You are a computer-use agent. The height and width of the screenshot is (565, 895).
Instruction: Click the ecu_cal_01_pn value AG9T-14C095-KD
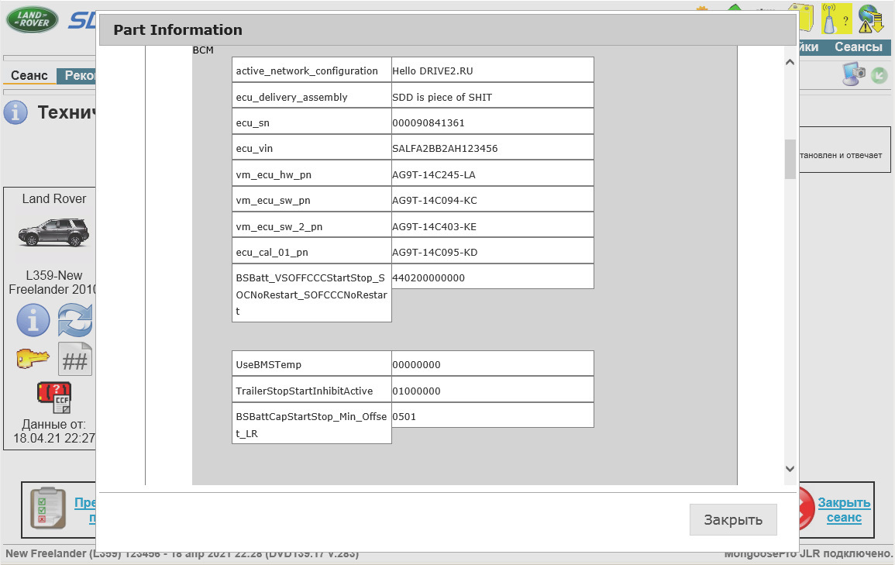[x=435, y=252]
